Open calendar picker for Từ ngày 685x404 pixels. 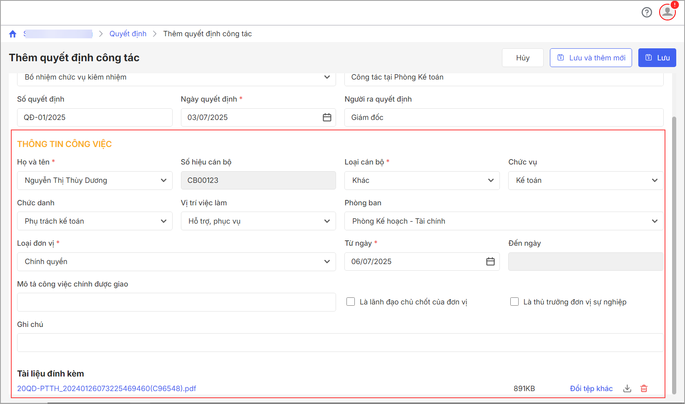pos(490,262)
